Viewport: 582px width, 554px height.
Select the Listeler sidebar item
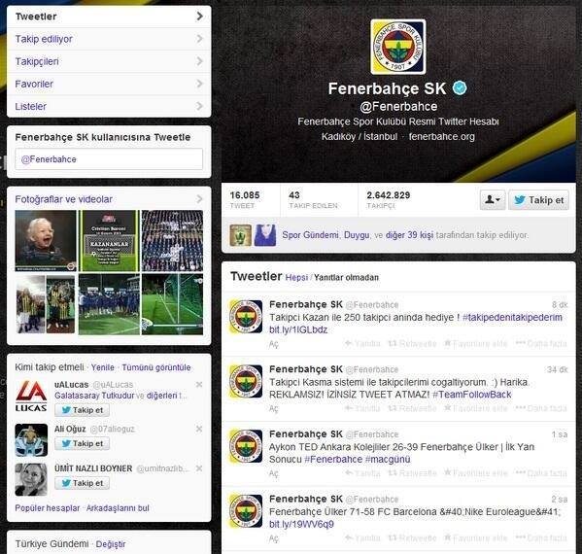click(109, 106)
